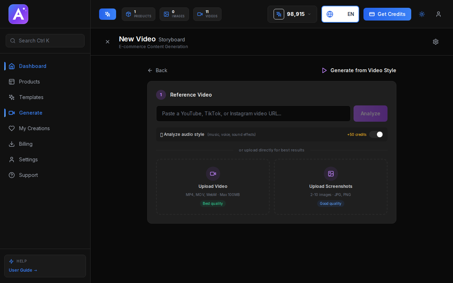Open the Videos counter in top bar
Image resolution: width=453 pixels, height=283 pixels.
pos(207,14)
